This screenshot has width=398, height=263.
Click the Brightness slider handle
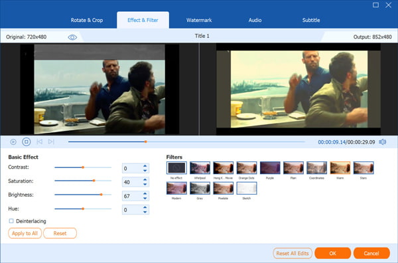pos(101,195)
